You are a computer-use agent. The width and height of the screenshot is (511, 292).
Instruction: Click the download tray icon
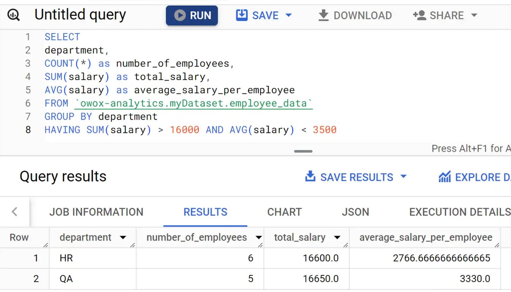pyautogui.click(x=323, y=16)
